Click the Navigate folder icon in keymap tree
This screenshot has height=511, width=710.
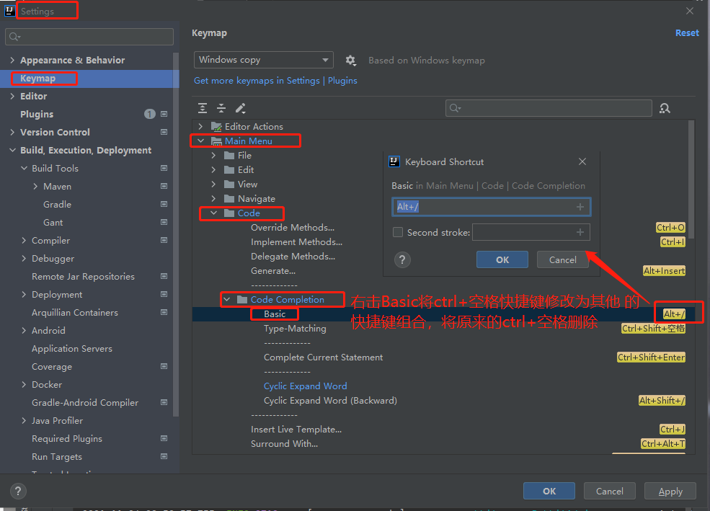pos(229,199)
